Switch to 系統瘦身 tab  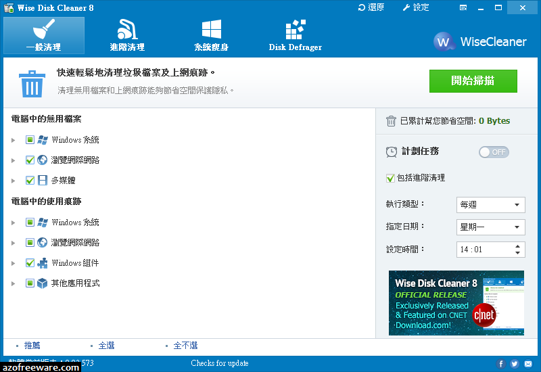click(211, 35)
